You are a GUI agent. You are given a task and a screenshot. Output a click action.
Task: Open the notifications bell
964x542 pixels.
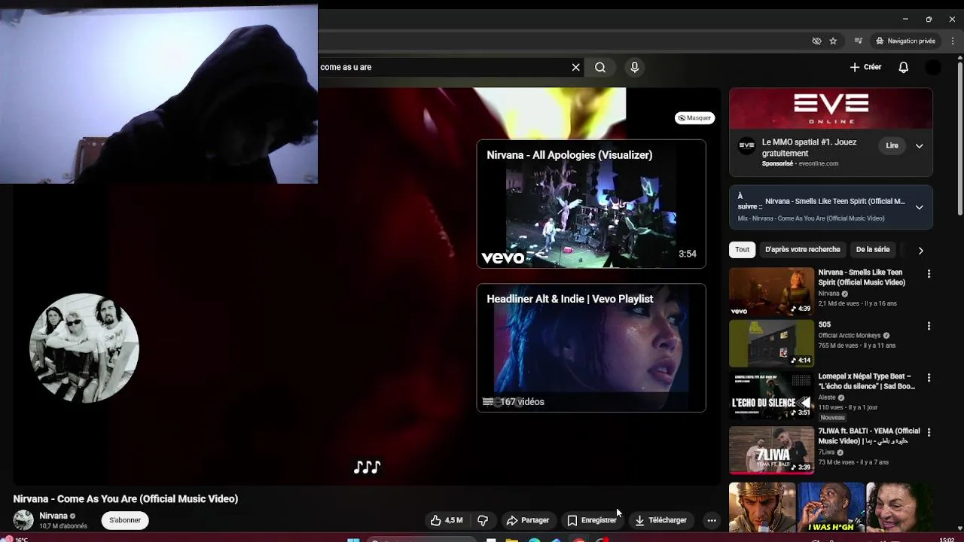tap(903, 67)
